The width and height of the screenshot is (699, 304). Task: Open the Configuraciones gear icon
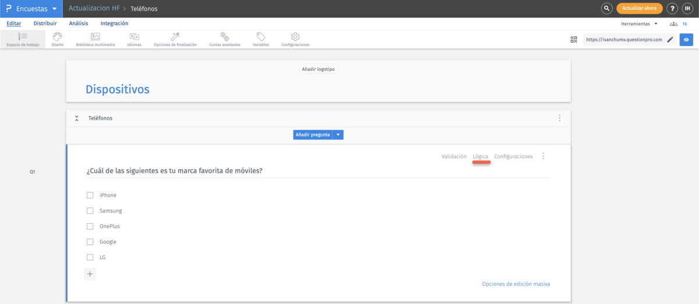coord(295,37)
